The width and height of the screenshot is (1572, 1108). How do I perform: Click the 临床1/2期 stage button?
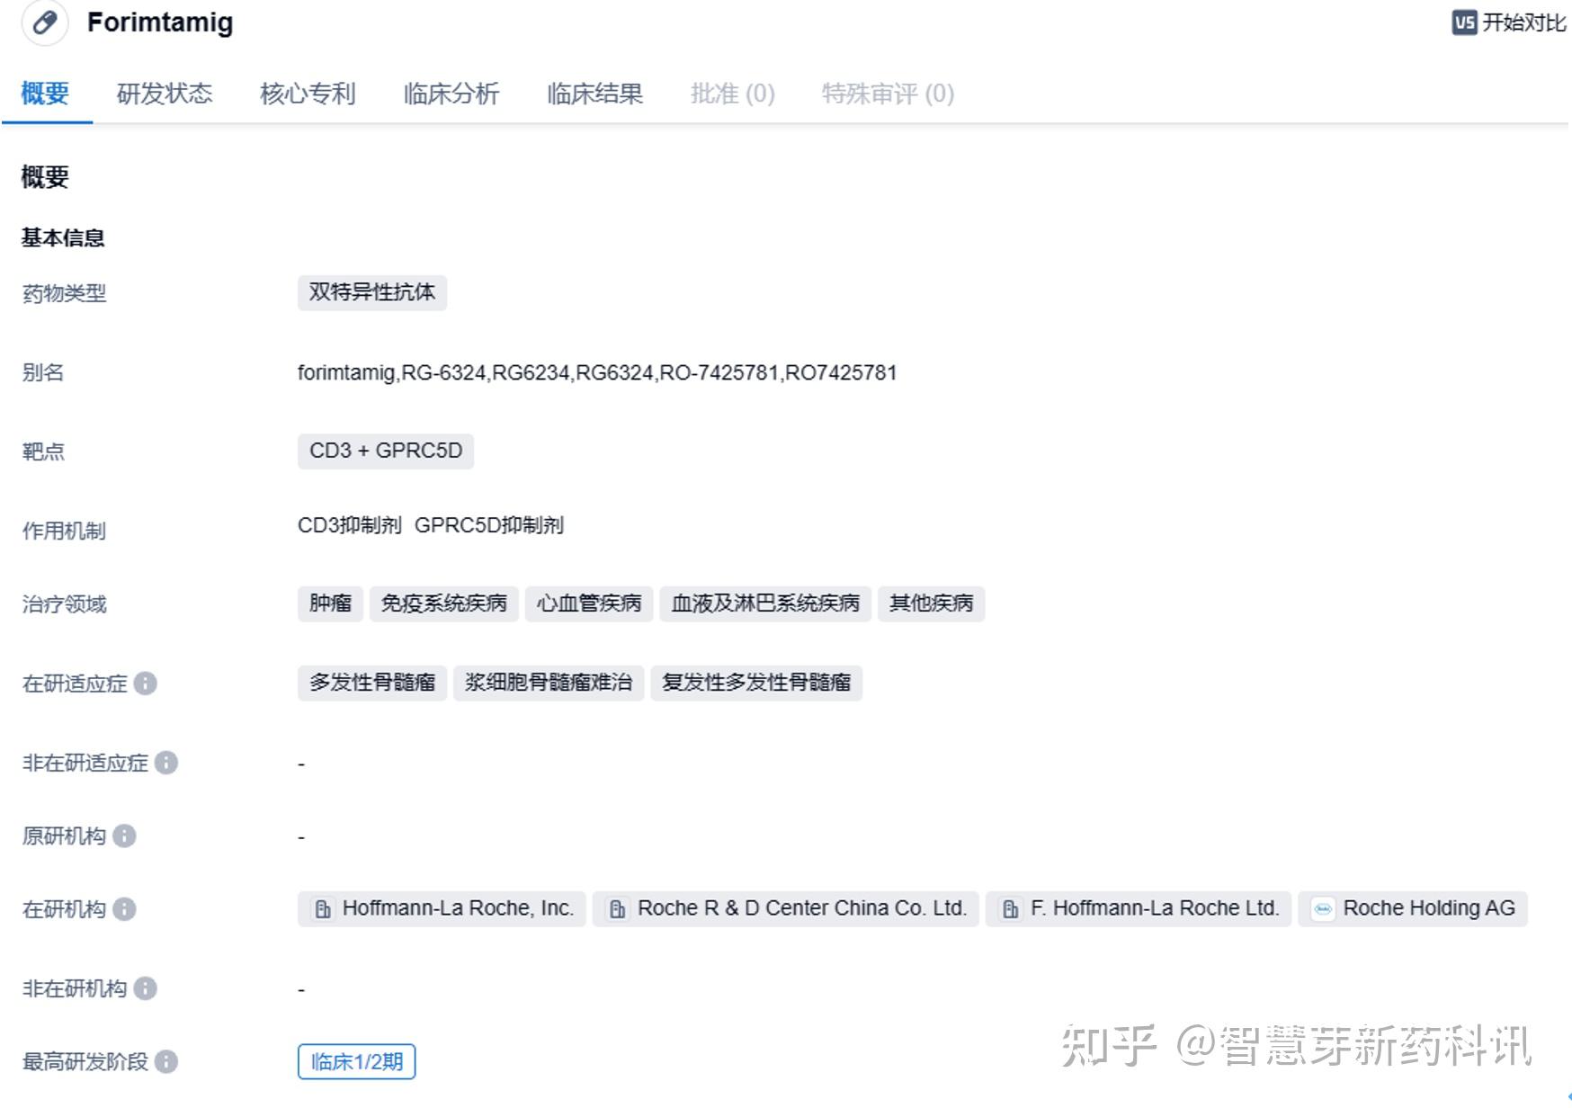pyautogui.click(x=355, y=1062)
